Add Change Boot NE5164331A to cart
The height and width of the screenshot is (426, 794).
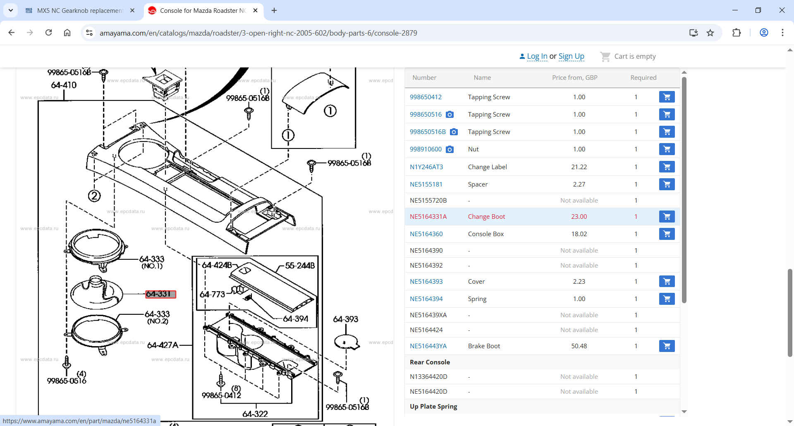pyautogui.click(x=667, y=216)
